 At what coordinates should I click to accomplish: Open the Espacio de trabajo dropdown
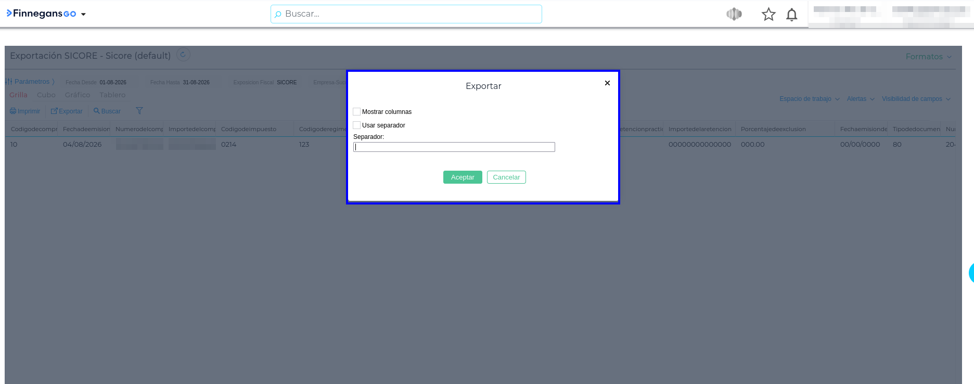810,99
